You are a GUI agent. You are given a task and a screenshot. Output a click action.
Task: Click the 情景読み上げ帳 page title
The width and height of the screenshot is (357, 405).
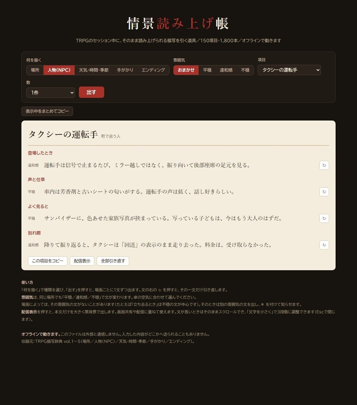(178, 23)
